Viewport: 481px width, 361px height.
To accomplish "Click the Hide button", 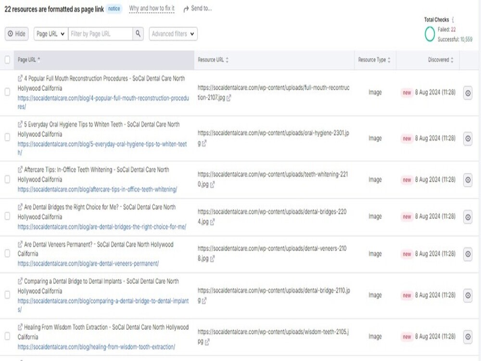I will 16,34.
